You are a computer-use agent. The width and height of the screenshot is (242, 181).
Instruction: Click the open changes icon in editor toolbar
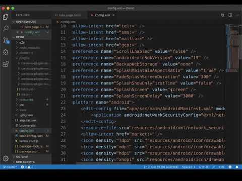[x=222, y=15]
